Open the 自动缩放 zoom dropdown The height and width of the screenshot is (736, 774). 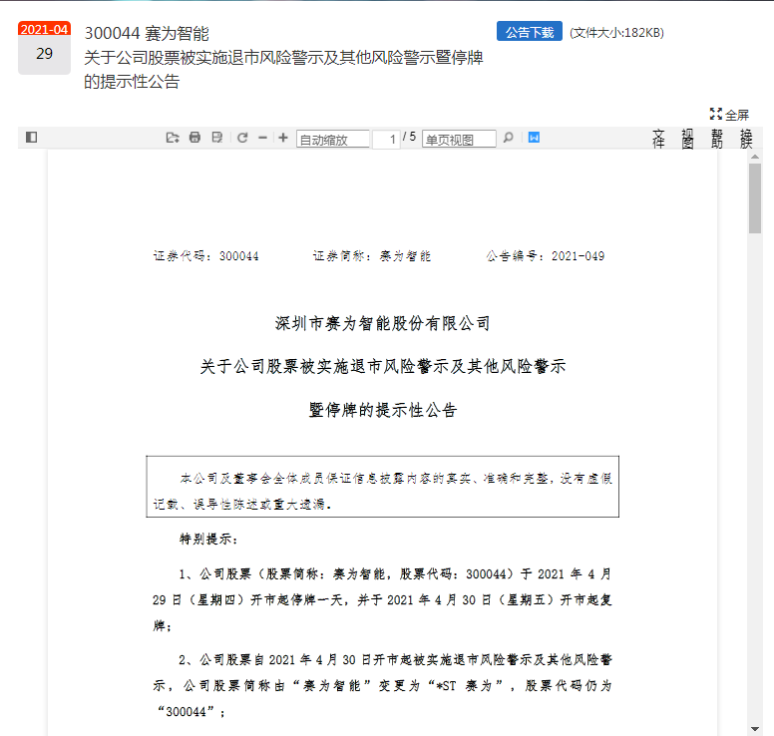[x=333, y=140]
